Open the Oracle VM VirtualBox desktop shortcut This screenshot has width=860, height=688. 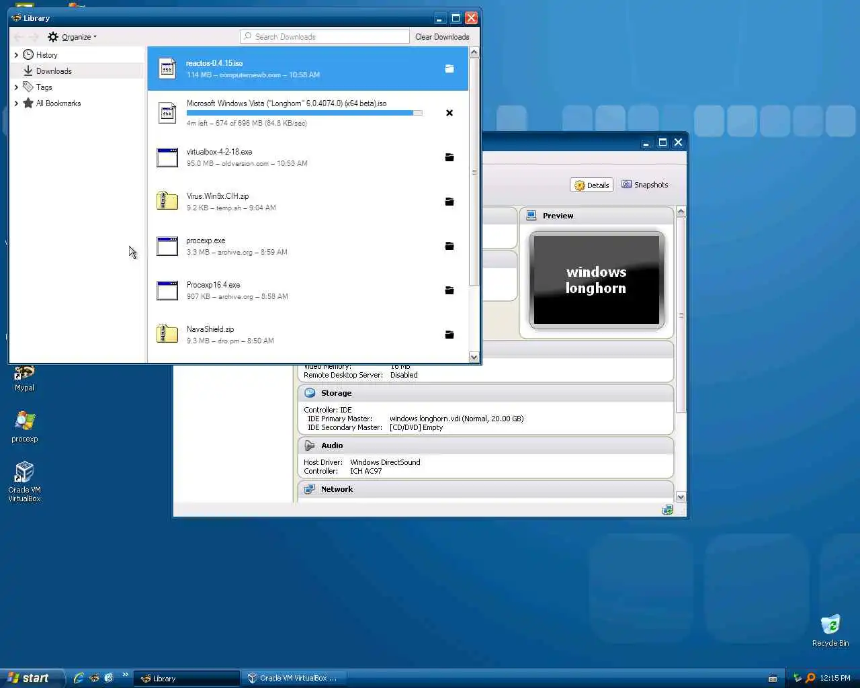pyautogui.click(x=24, y=481)
